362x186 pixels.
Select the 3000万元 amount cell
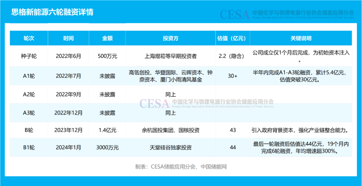(107, 148)
